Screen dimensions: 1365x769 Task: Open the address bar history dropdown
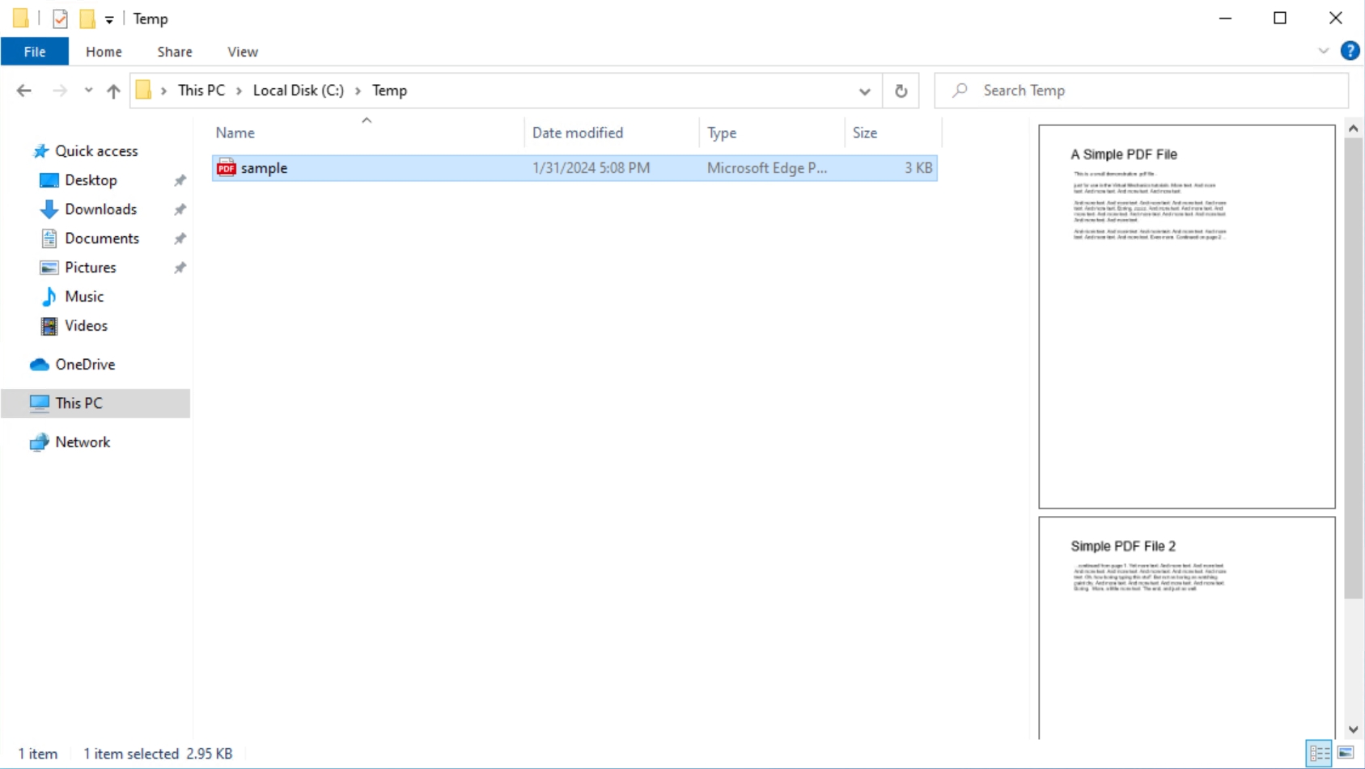864,91
